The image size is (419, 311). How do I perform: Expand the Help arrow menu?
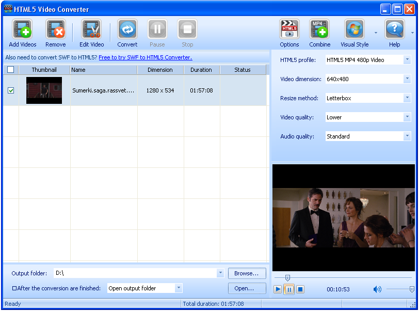(x=412, y=33)
